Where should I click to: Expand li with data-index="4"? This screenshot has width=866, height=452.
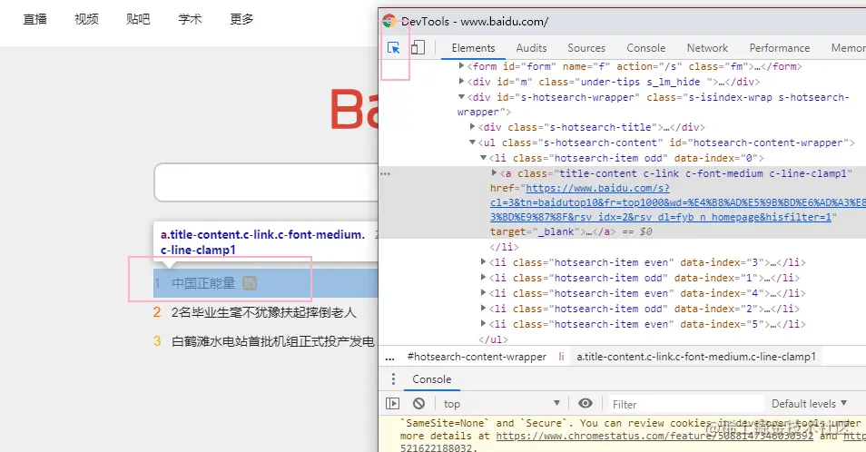tap(483, 292)
